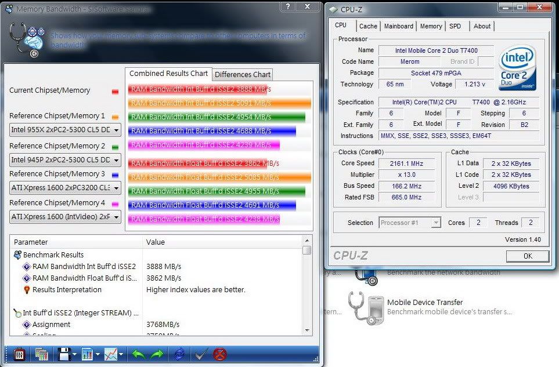
Task: Open the SPD tab in CPU-Z
Action: pyautogui.click(x=455, y=26)
